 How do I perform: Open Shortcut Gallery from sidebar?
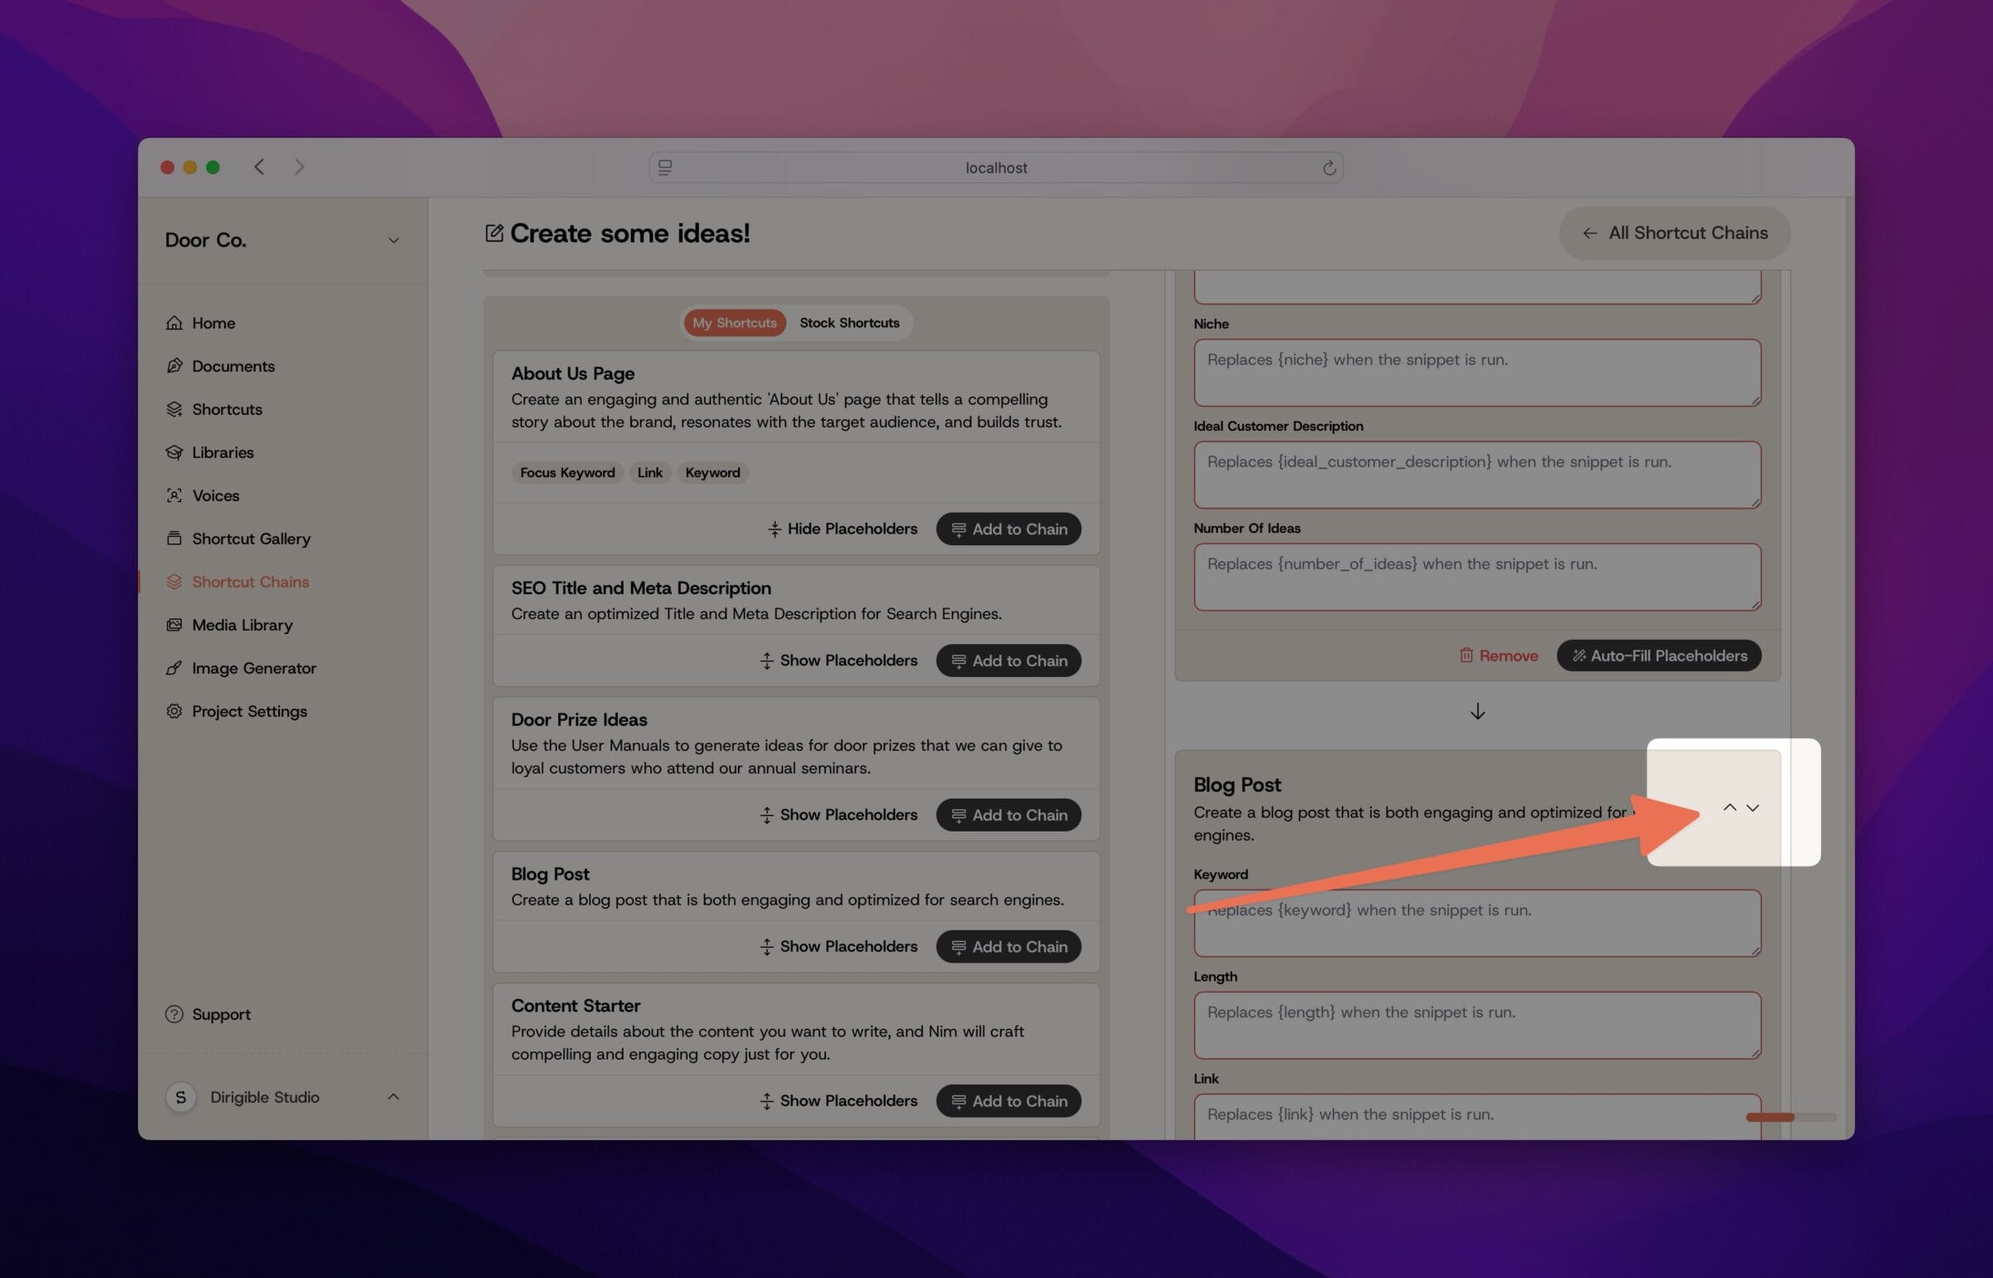[x=252, y=539]
